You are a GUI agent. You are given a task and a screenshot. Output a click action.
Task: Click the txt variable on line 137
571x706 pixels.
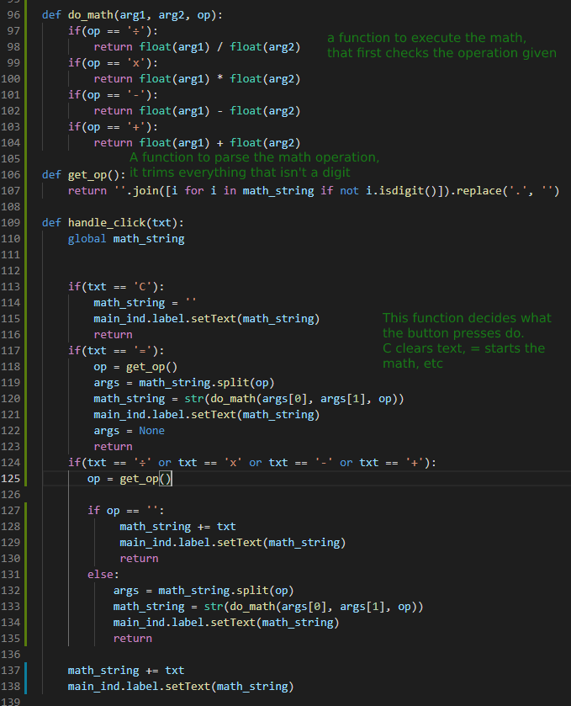click(x=175, y=671)
